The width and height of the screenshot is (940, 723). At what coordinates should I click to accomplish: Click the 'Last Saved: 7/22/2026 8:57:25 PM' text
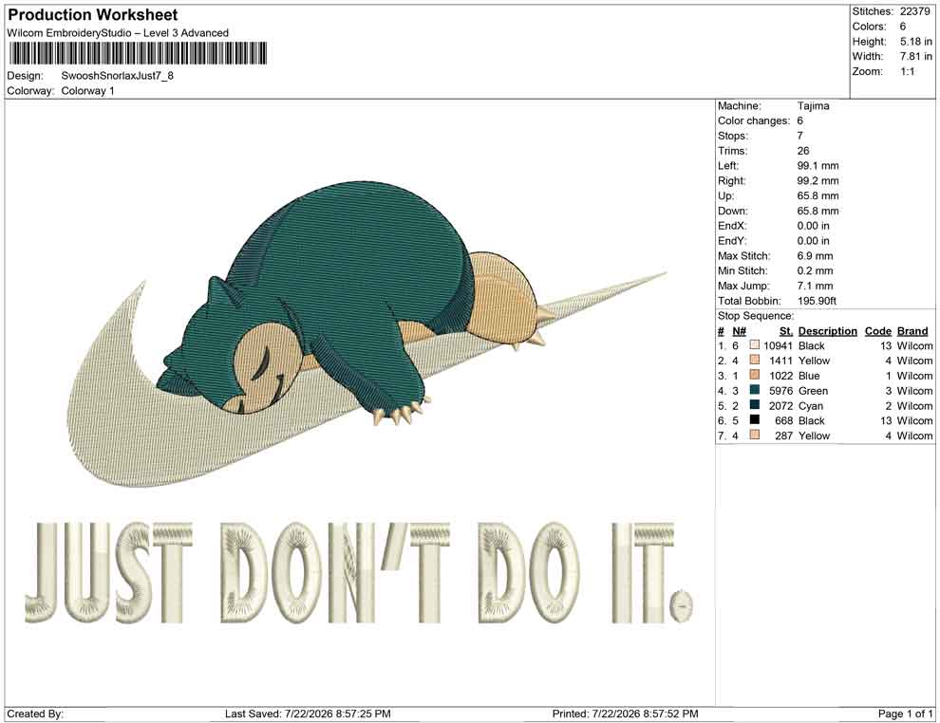pos(309,714)
